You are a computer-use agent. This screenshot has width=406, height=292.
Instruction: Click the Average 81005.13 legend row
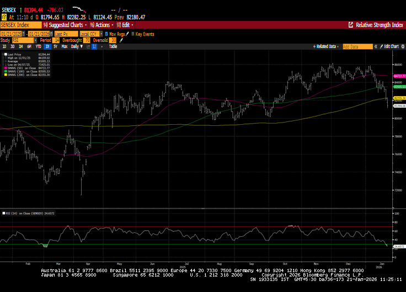coord(27,61)
